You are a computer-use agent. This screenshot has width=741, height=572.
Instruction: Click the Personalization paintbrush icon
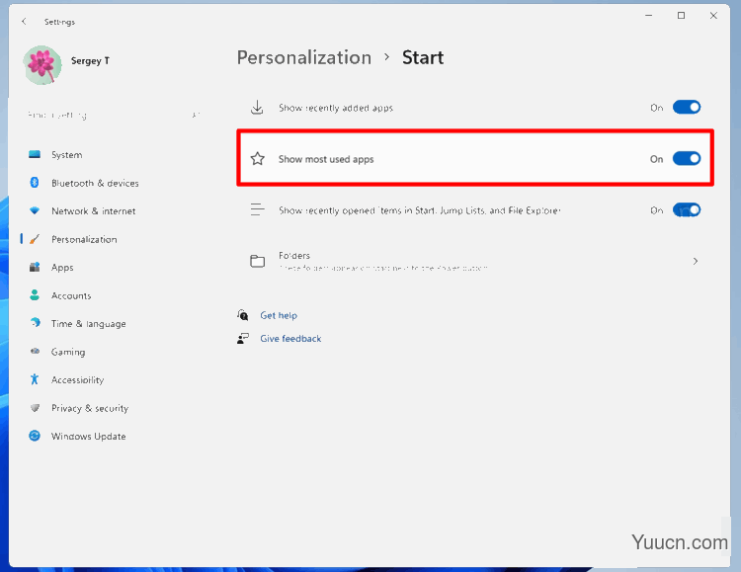35,239
